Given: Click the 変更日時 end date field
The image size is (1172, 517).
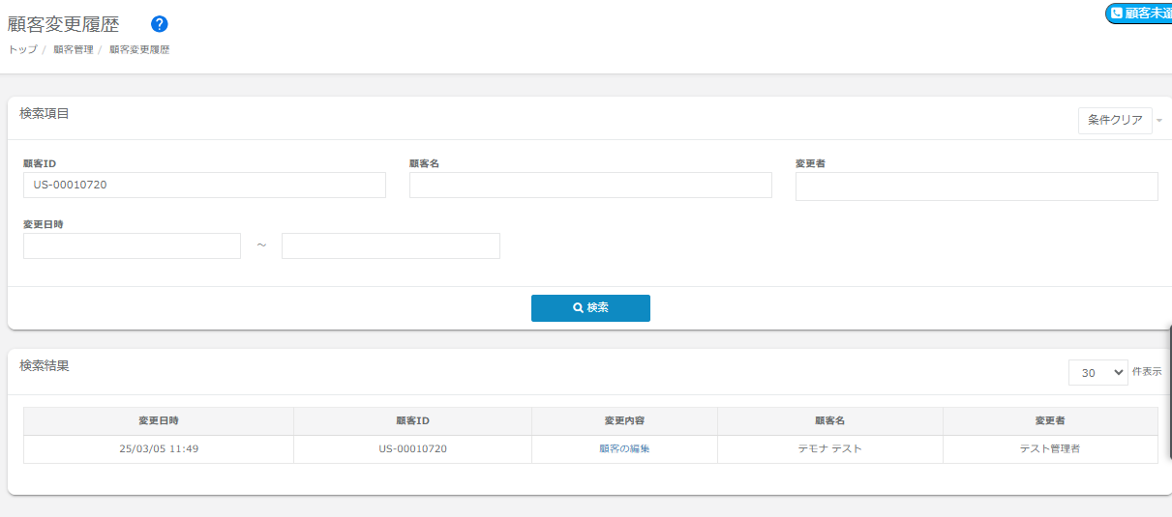Looking at the screenshot, I should click(391, 246).
